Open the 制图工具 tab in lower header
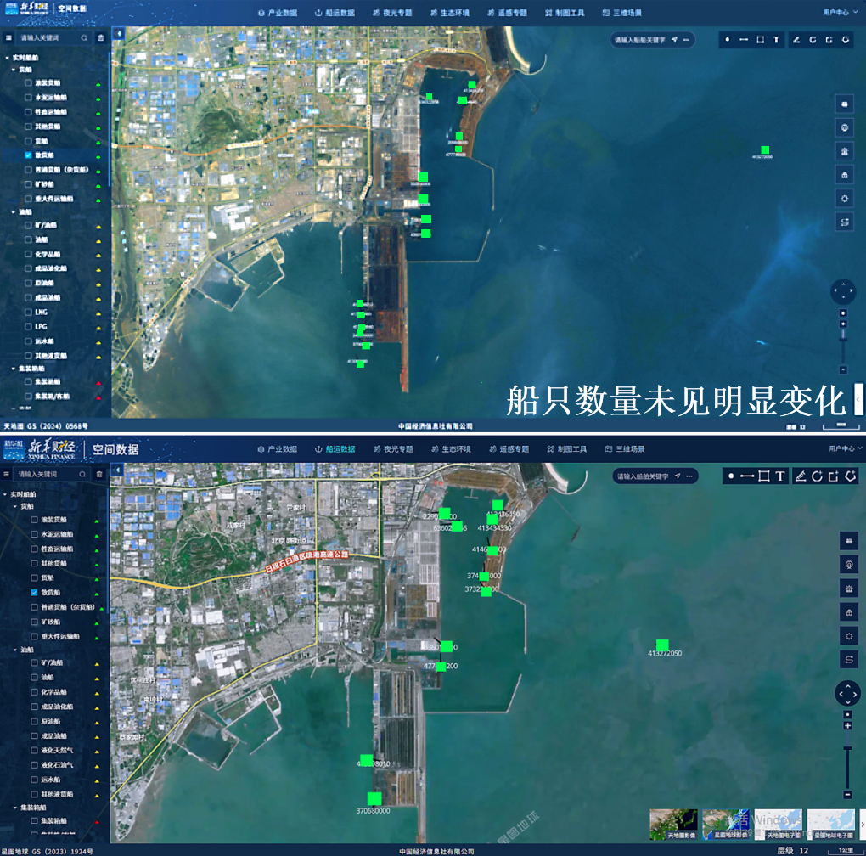Image resolution: width=866 pixels, height=856 pixels. point(566,448)
